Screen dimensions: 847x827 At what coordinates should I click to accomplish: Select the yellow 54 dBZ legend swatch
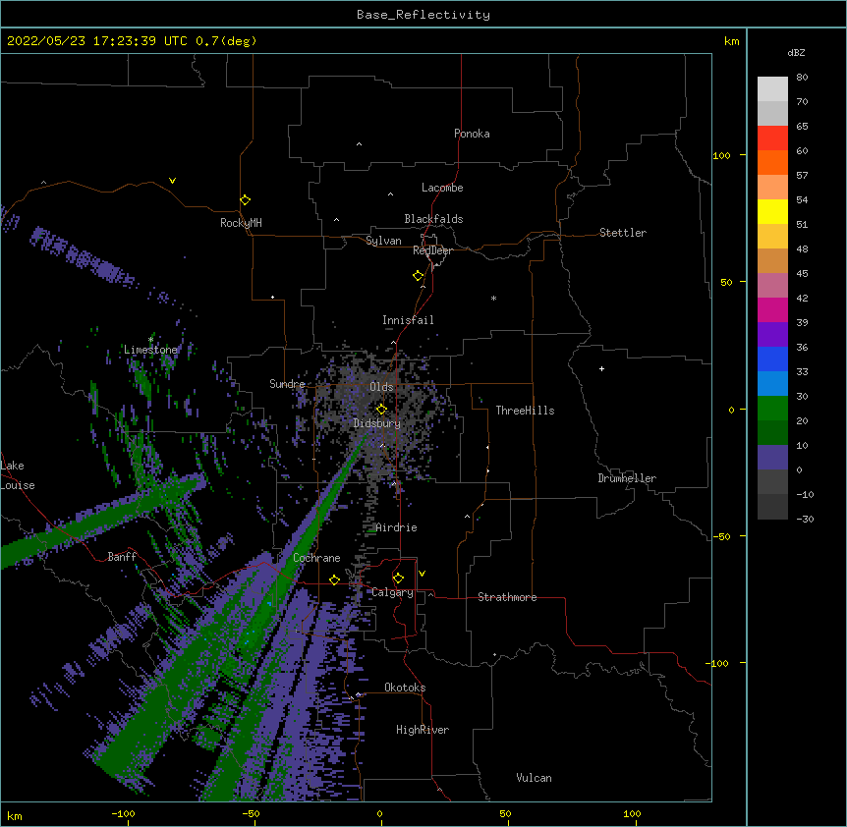pos(772,211)
